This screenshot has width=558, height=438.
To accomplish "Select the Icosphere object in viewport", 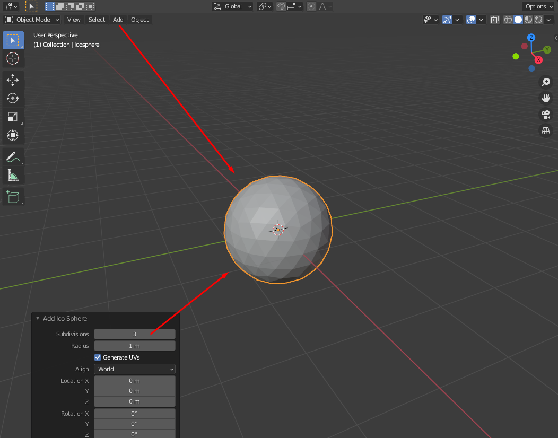I will coord(278,230).
